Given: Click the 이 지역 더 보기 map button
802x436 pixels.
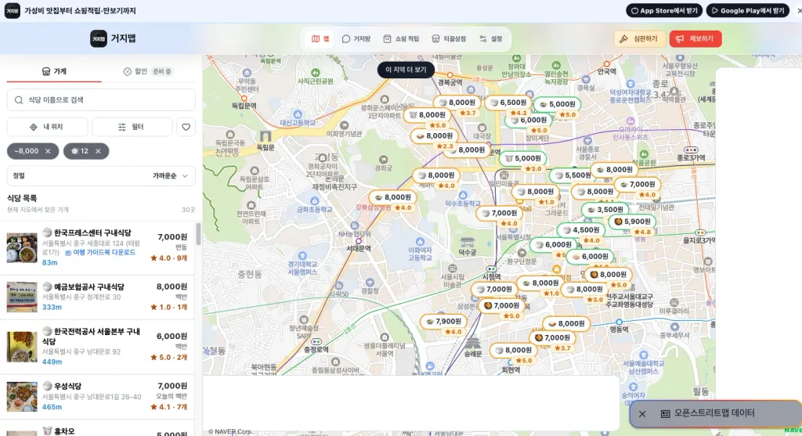Looking at the screenshot, I should [x=406, y=70].
